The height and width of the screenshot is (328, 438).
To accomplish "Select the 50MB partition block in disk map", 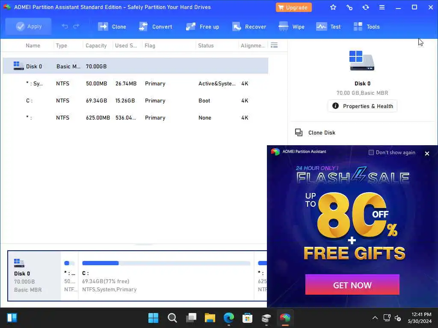I will pos(70,275).
